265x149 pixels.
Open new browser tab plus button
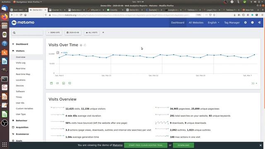263,10
